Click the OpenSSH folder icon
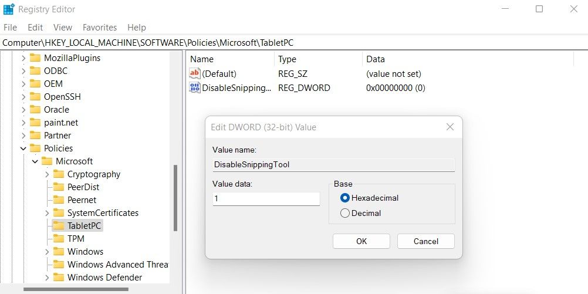 pyautogui.click(x=35, y=97)
